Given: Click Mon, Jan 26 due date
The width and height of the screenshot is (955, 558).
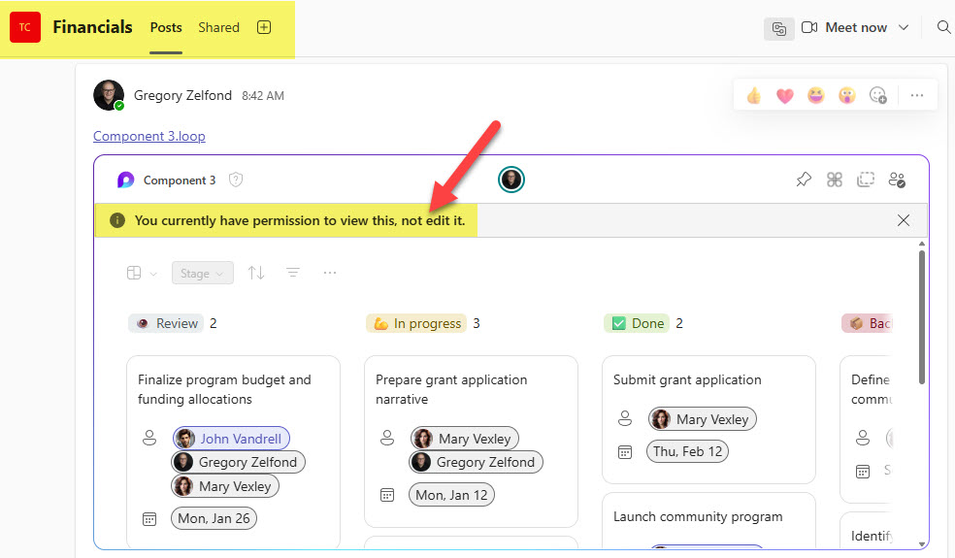Looking at the screenshot, I should pyautogui.click(x=214, y=518).
